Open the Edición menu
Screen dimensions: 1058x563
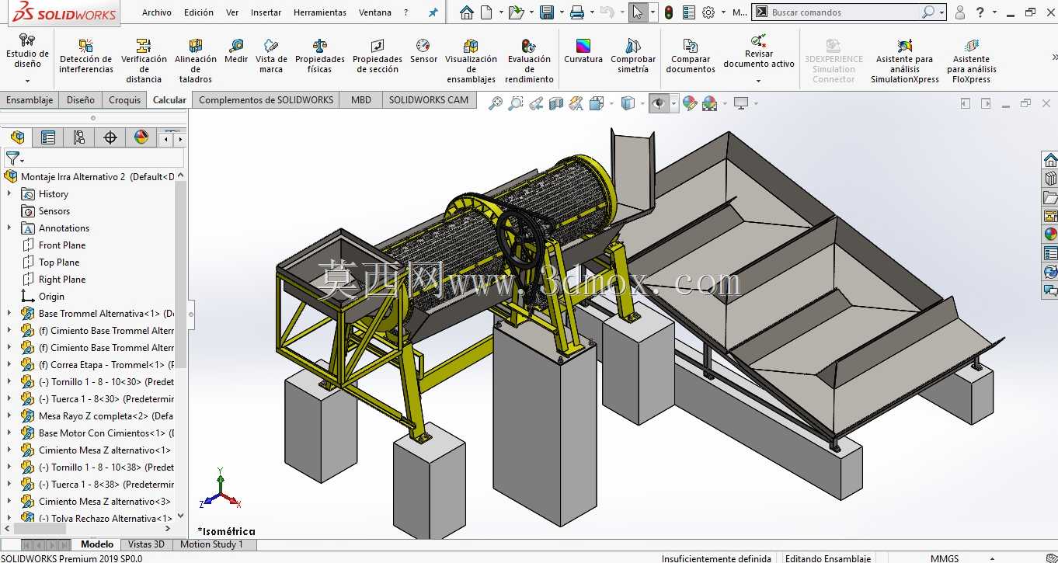tap(199, 12)
